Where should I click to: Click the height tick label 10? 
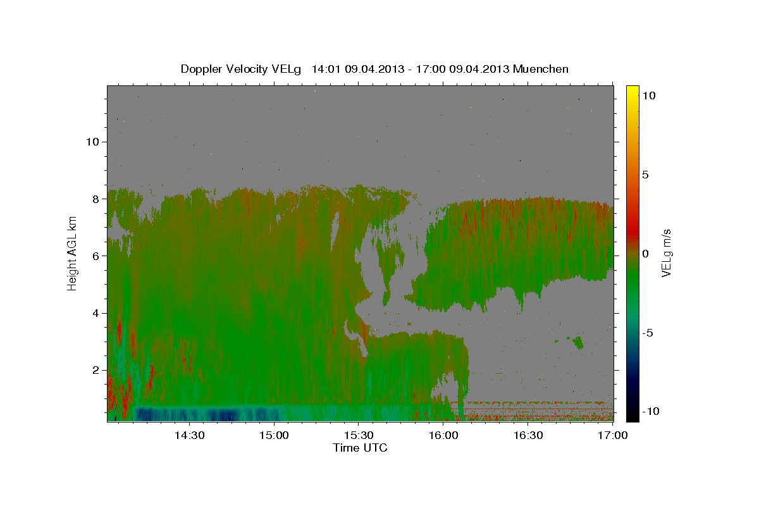[94, 142]
